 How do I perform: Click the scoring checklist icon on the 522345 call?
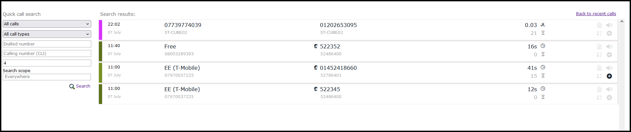click(x=599, y=97)
